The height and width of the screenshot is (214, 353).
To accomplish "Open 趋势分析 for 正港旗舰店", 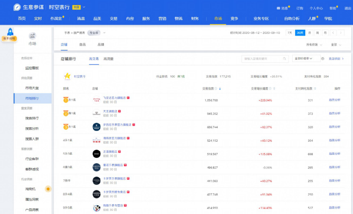I will tap(335, 154).
